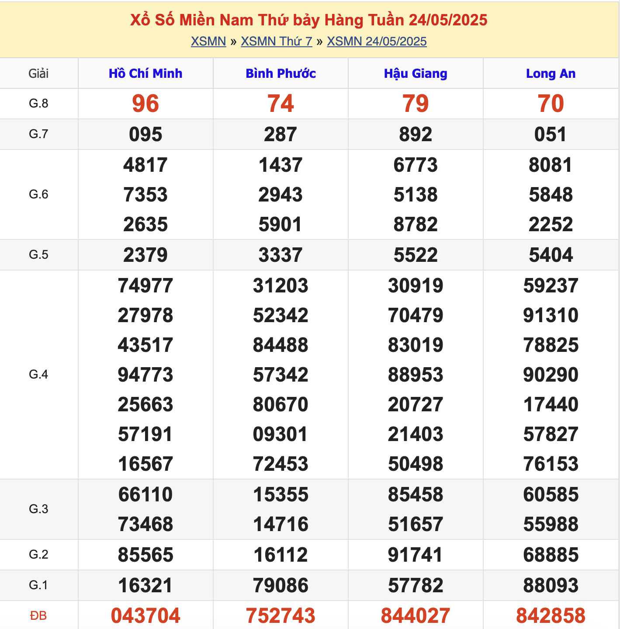
Task: Click the G.6 number 5848
Action: click(x=551, y=195)
